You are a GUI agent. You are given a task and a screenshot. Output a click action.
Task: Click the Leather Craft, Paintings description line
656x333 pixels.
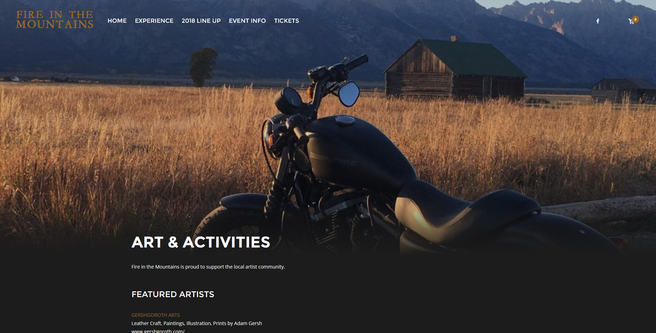[x=196, y=323]
